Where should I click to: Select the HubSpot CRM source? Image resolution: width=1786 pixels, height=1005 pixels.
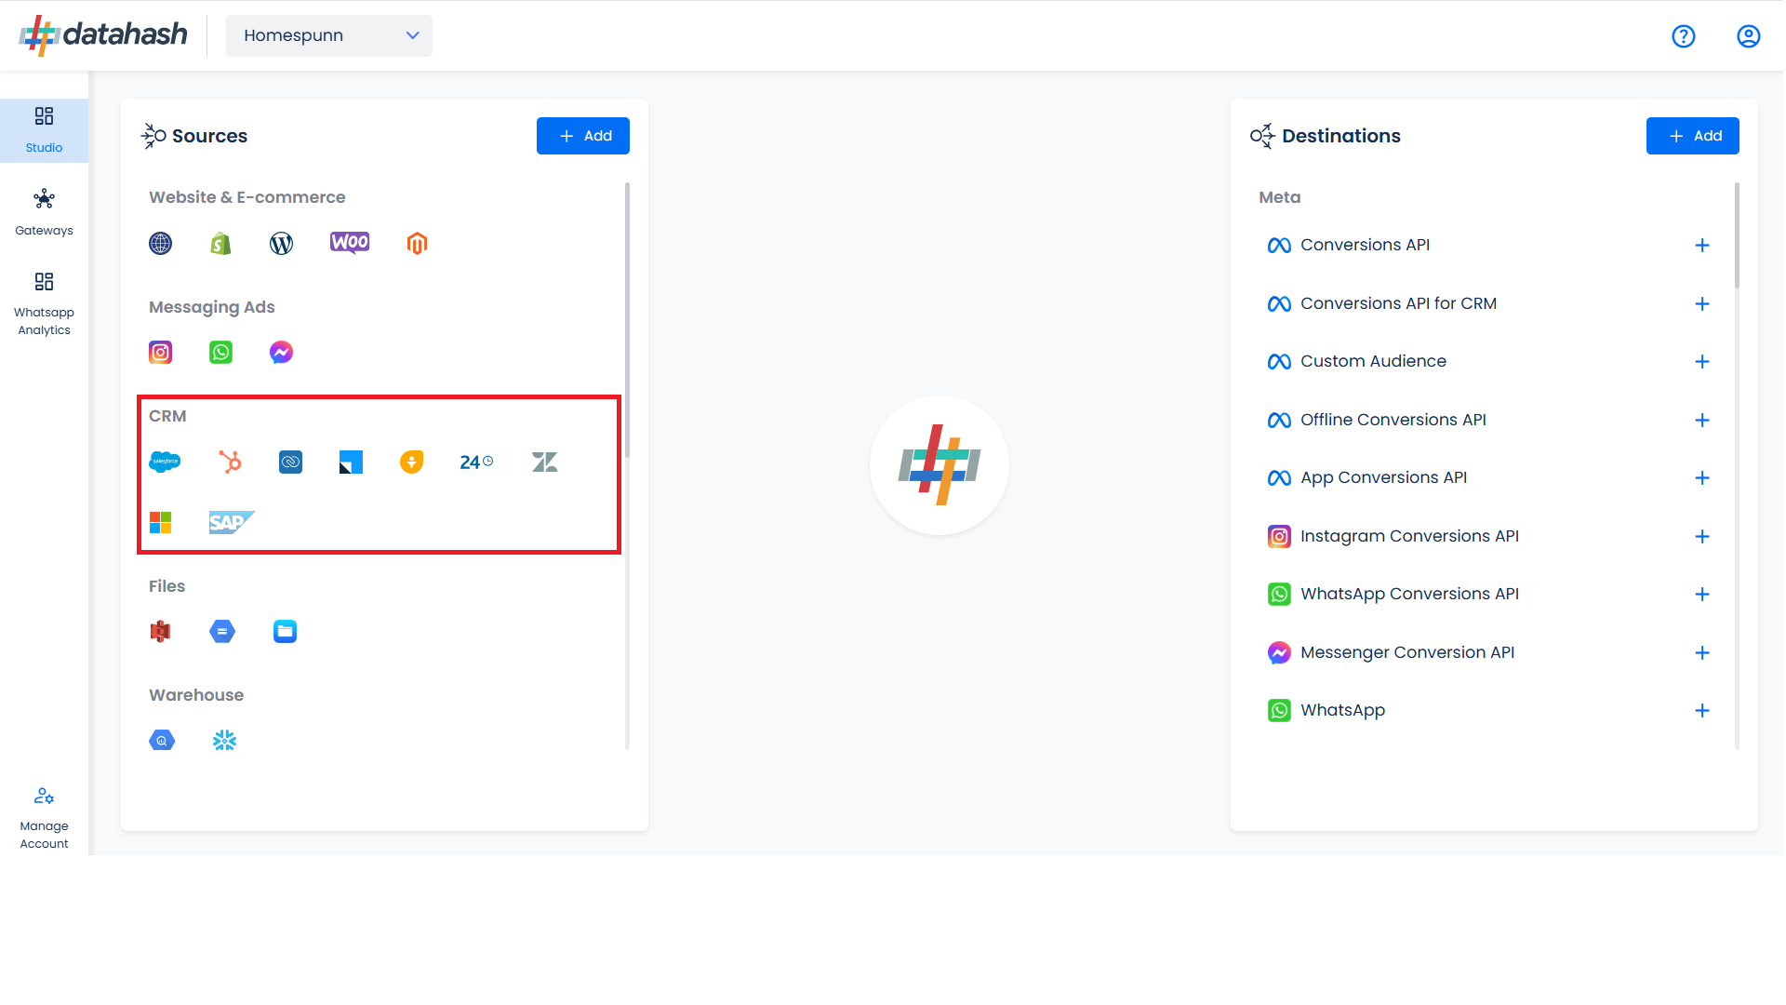click(230, 462)
